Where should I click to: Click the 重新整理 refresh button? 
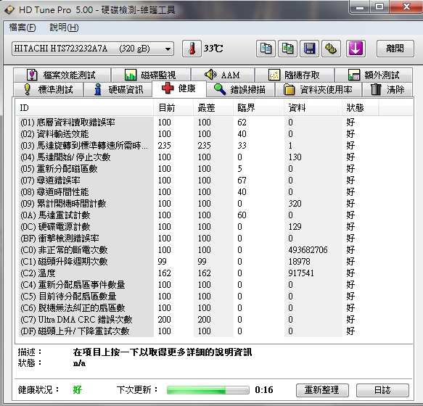point(322,390)
